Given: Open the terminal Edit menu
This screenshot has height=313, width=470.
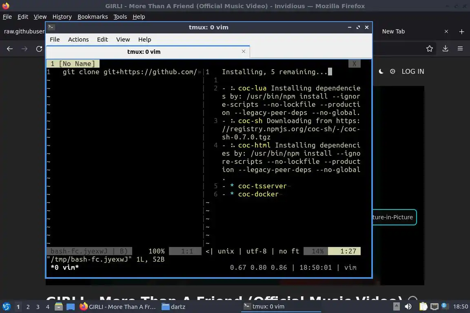Looking at the screenshot, I should coord(102,40).
